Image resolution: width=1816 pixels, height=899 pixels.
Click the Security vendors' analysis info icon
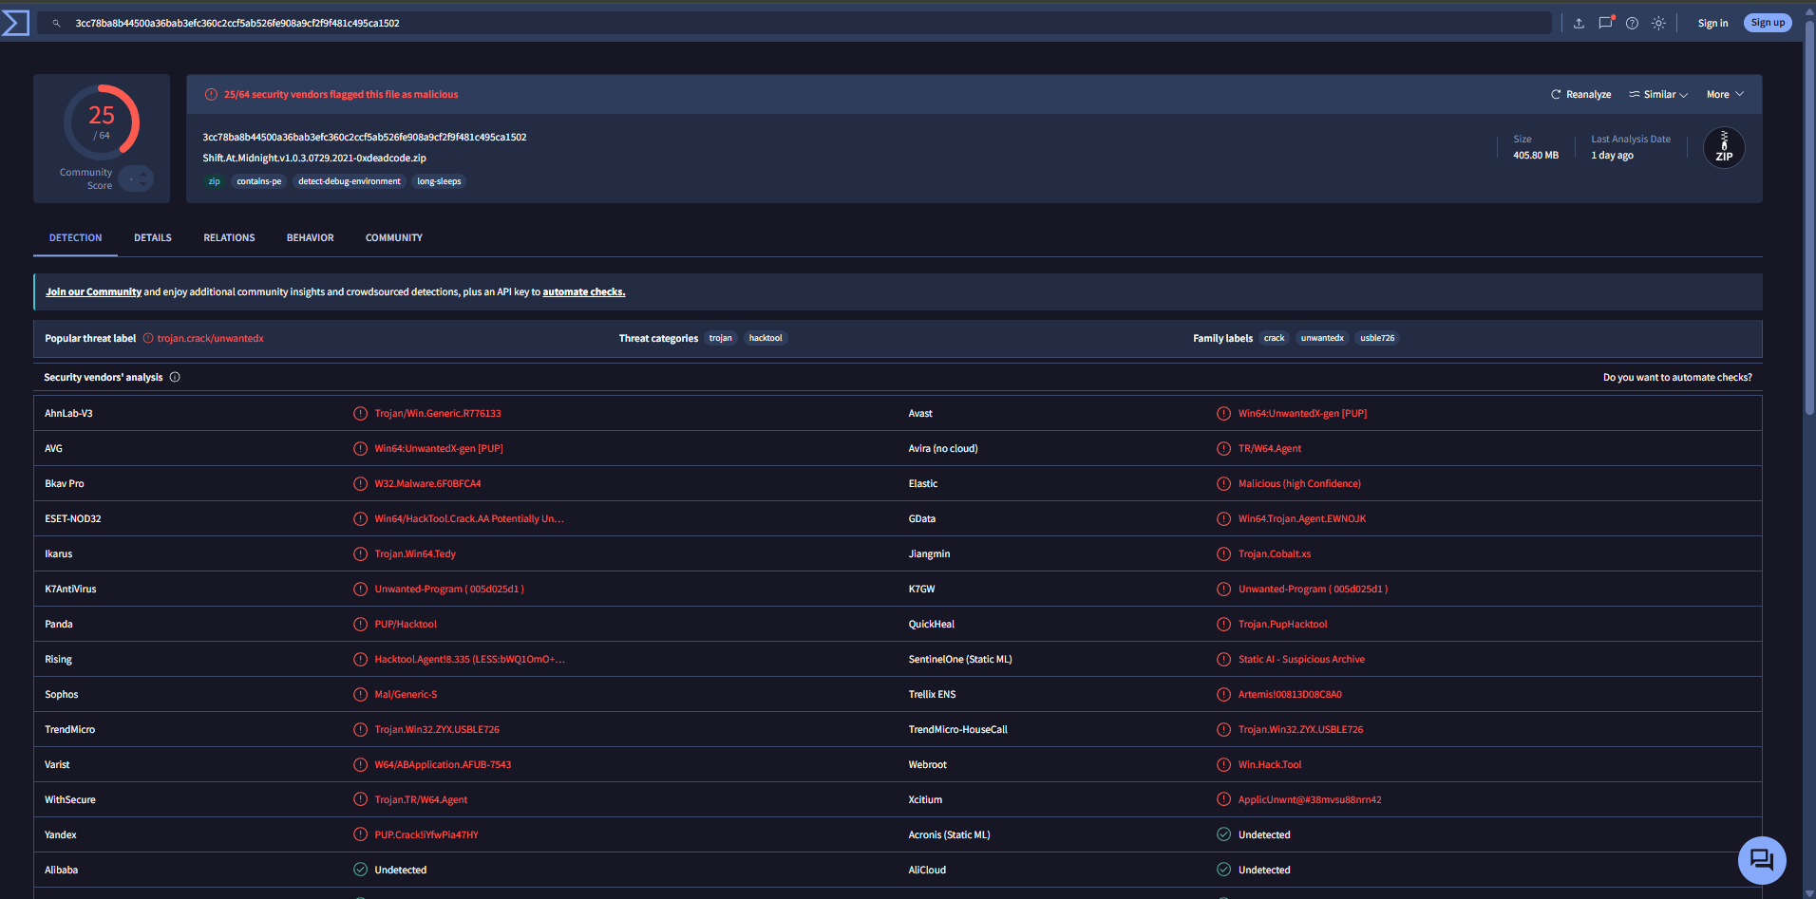pos(175,377)
